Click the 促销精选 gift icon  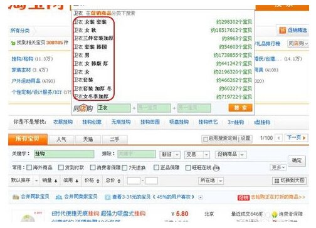283,31
